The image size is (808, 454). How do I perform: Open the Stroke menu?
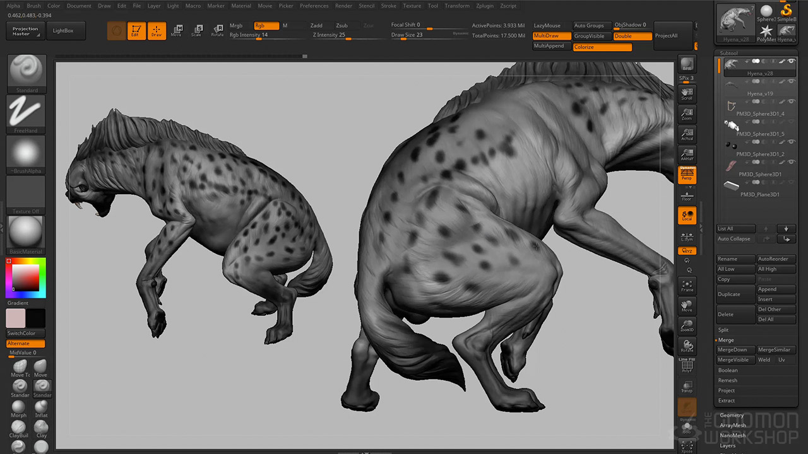coord(389,6)
